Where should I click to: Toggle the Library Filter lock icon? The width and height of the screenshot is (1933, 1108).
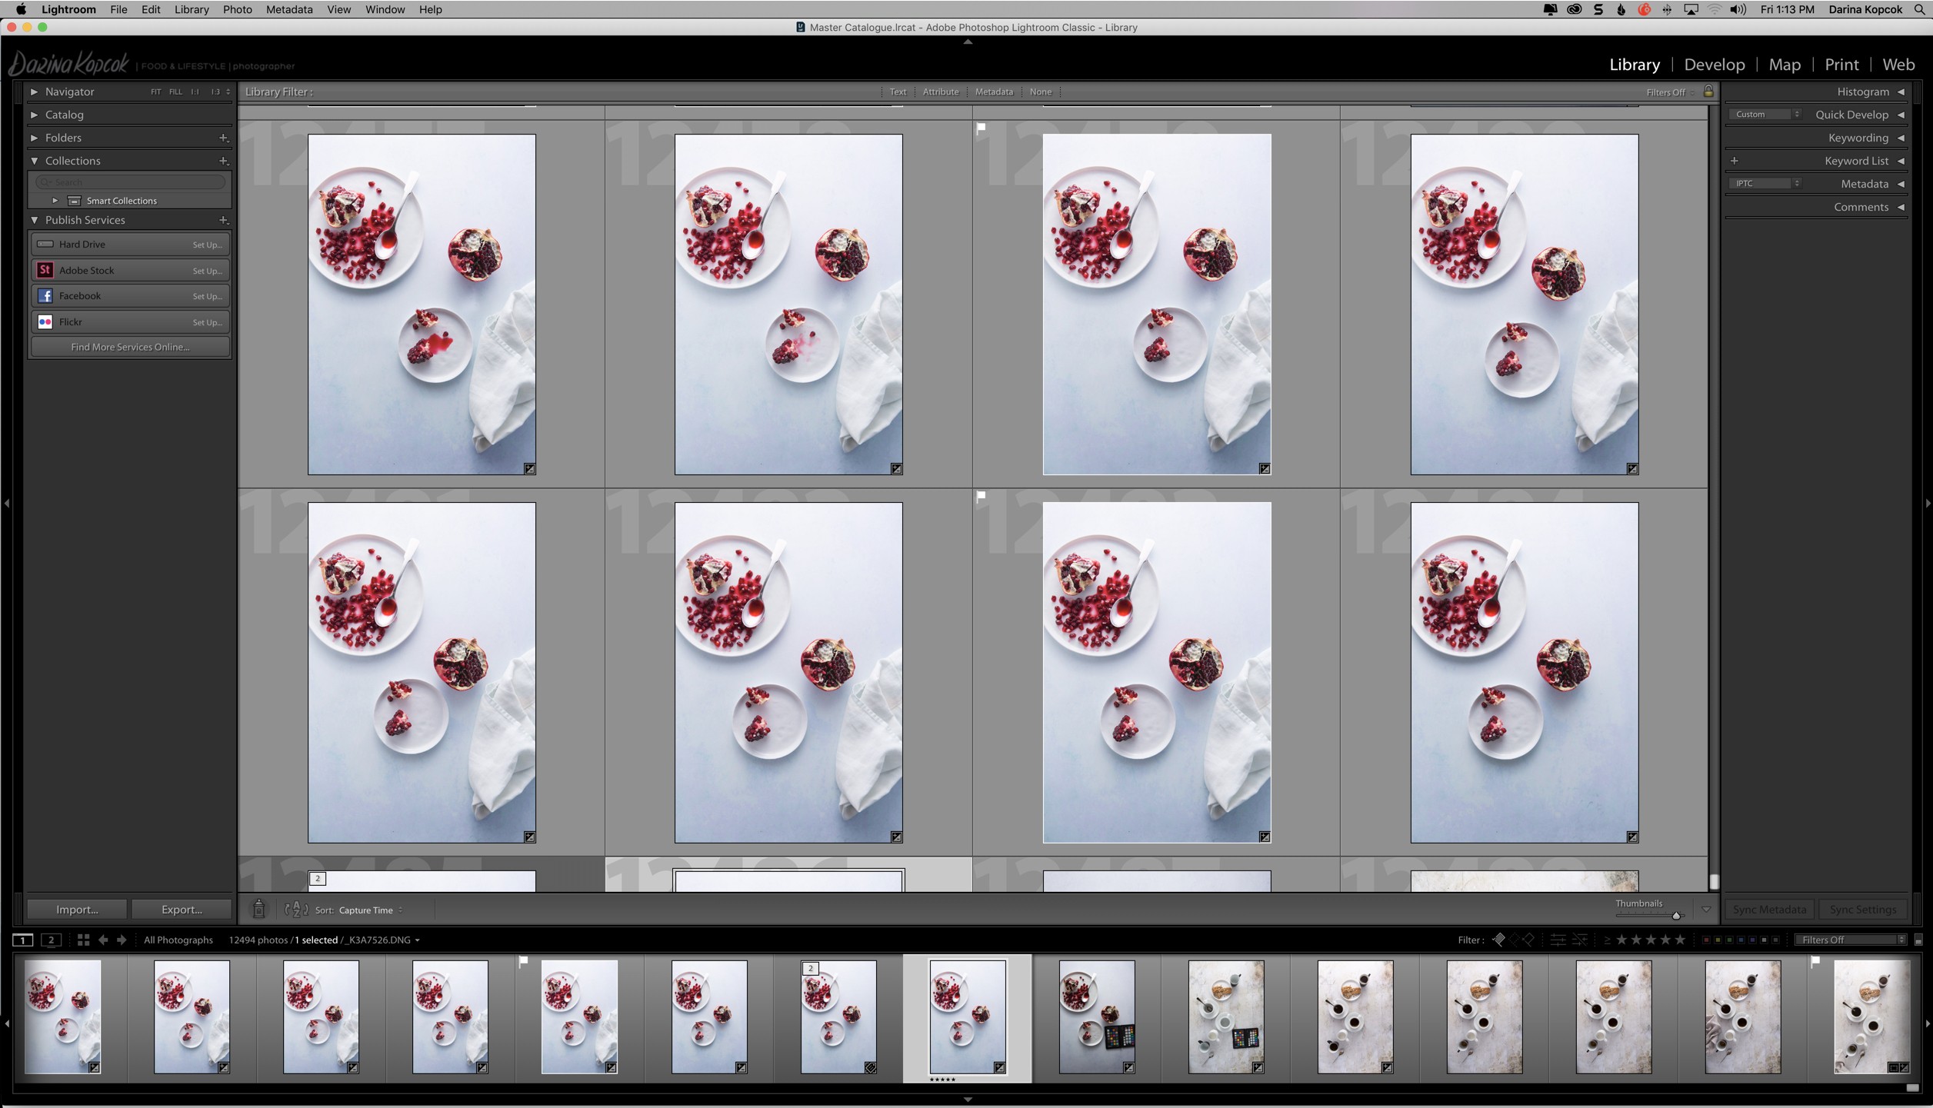pyautogui.click(x=1708, y=92)
